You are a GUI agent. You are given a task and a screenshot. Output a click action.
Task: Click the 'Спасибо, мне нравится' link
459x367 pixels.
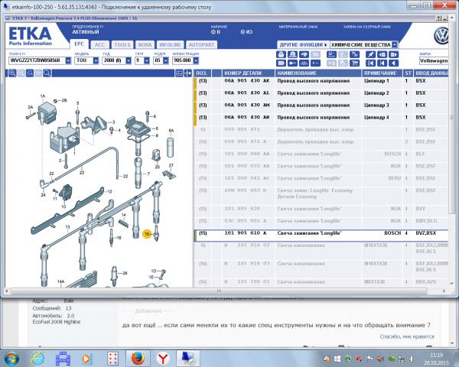point(407,336)
